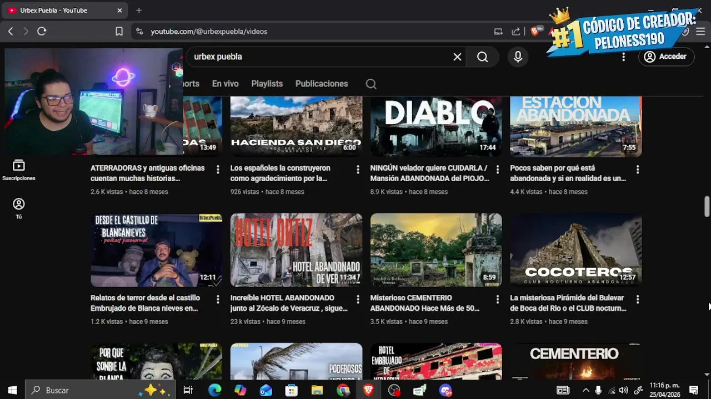Open the title 'NINGÚN velador quiere CUIDARLA'
The width and height of the screenshot is (711, 399).
coord(430,173)
